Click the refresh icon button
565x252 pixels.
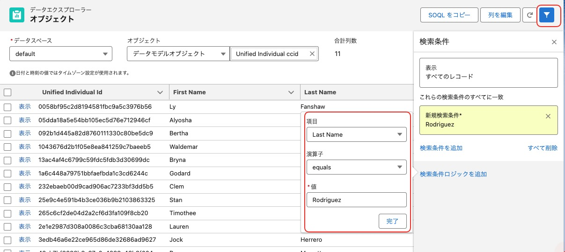tap(530, 15)
